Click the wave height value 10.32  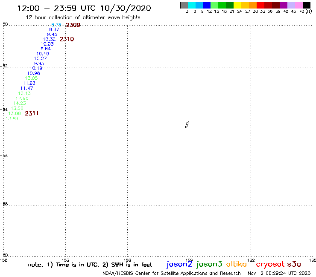[x=49, y=39]
